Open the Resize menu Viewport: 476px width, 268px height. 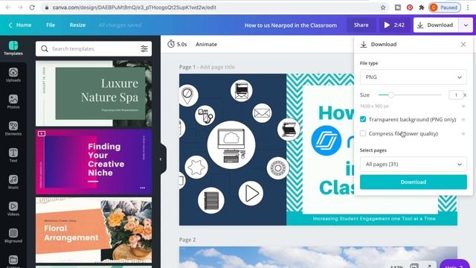tap(77, 25)
